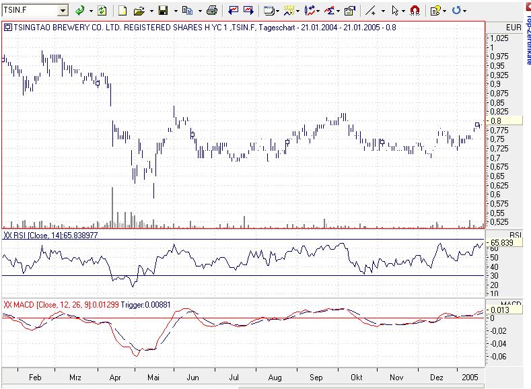
Task: Open the chart properties icon
Action: click(349, 11)
